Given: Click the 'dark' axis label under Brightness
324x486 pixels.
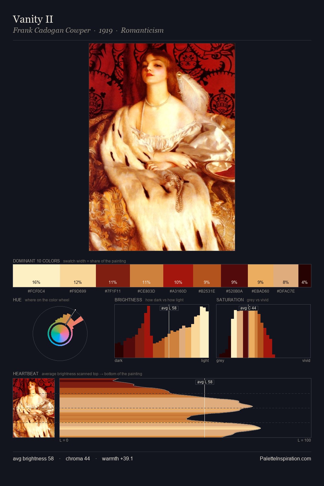Looking at the screenshot, I should tap(119, 361).
